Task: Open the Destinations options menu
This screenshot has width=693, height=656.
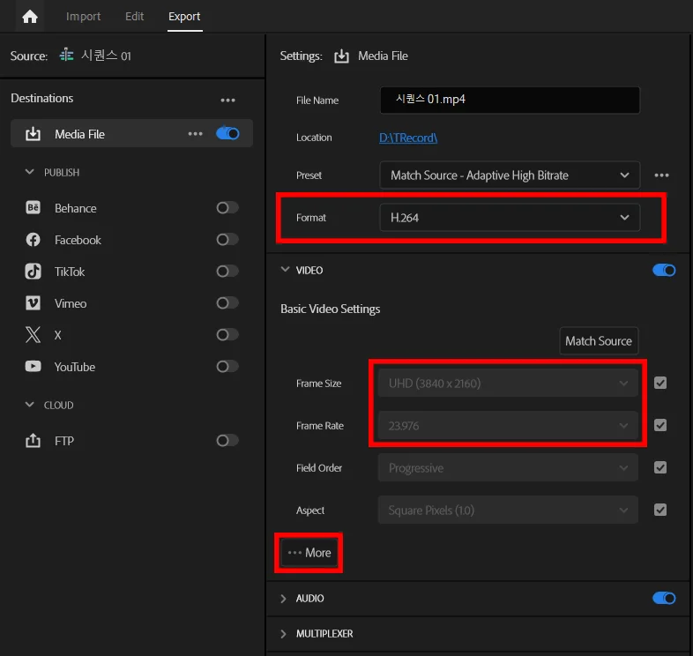Action: click(228, 100)
